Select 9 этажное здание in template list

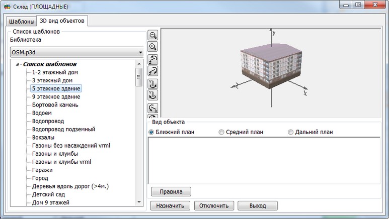[x=55, y=96]
